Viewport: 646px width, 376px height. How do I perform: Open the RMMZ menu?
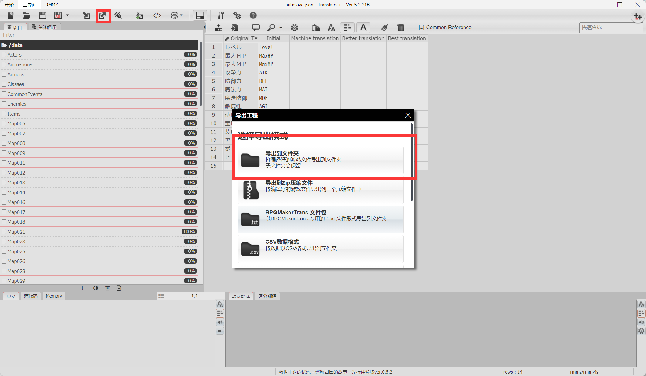[52, 5]
